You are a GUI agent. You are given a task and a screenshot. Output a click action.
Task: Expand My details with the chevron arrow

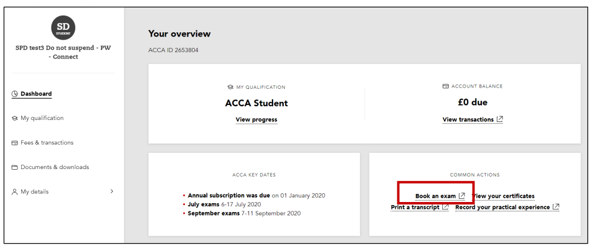(x=112, y=191)
